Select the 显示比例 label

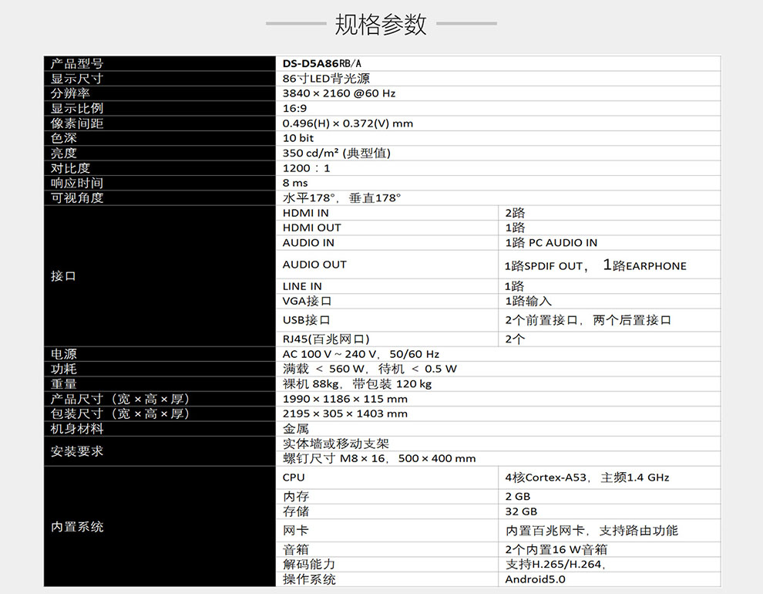tap(77, 108)
